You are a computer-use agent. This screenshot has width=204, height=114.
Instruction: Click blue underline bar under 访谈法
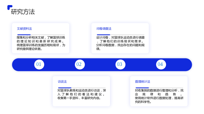65,88
